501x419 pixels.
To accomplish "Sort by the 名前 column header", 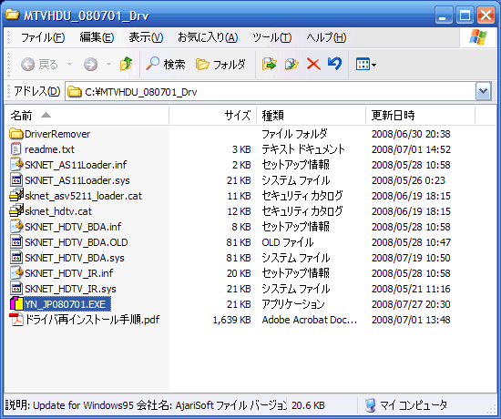I will (x=87, y=116).
